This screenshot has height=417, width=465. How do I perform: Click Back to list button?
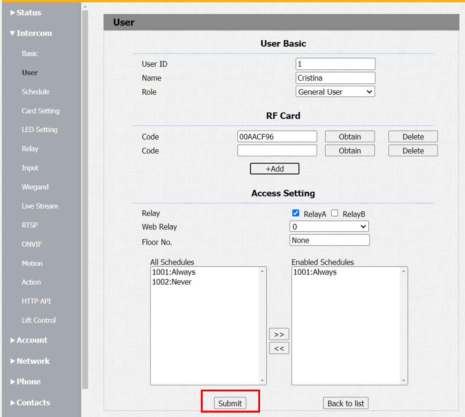[x=346, y=403]
